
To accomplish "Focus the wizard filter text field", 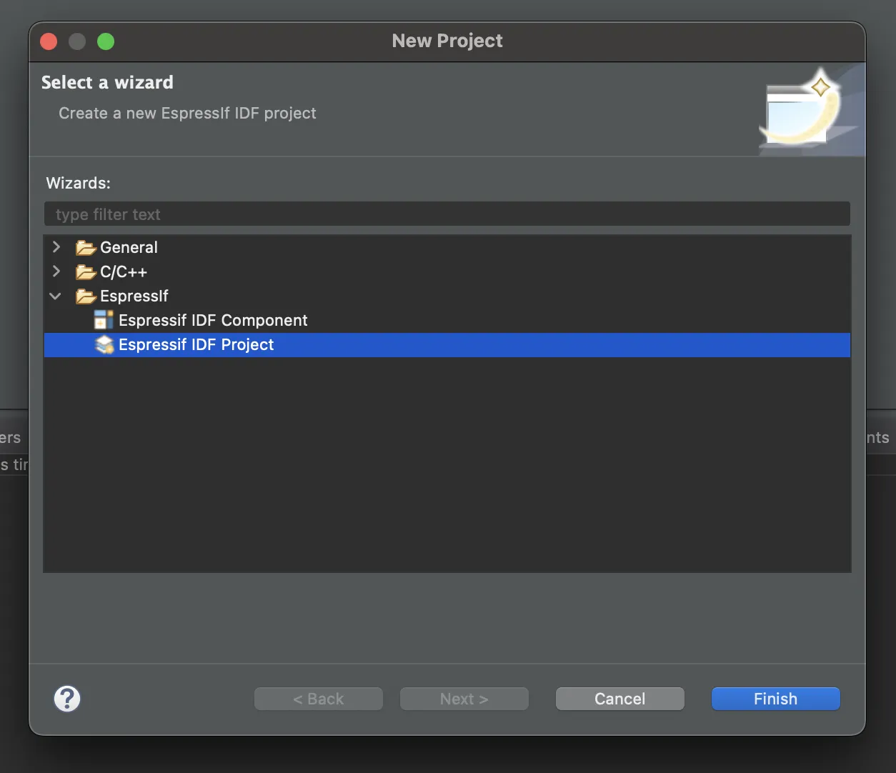I will click(x=447, y=214).
